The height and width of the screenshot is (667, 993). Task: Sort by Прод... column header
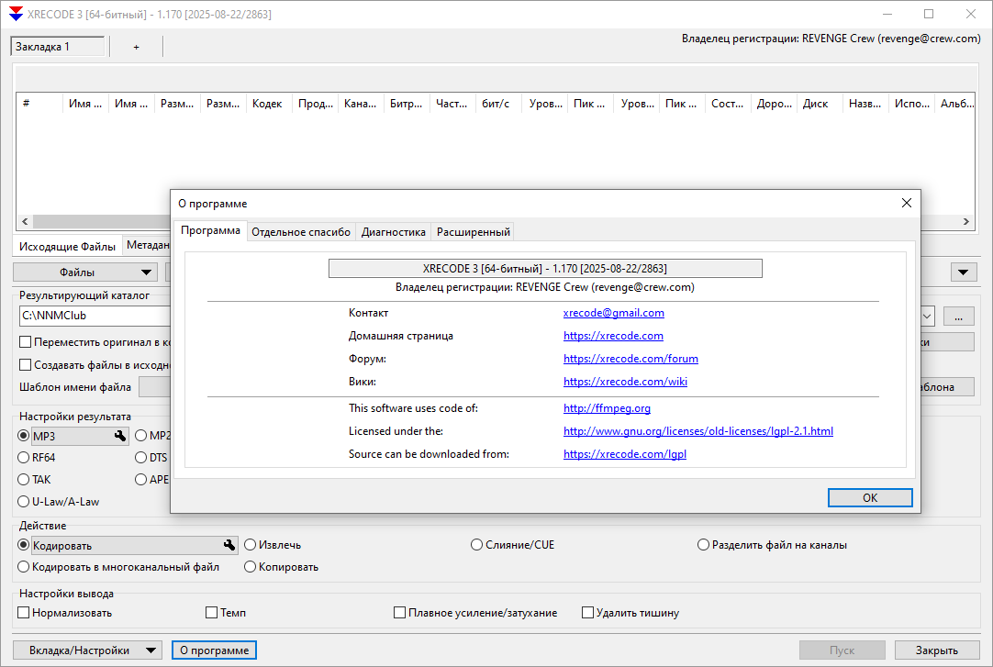pyautogui.click(x=315, y=103)
